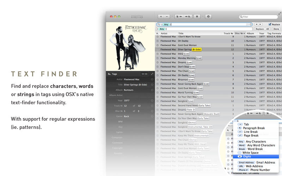Click the circle icon beside Track № tag field
Viewport: 282px width, 176px height.
point(152,106)
